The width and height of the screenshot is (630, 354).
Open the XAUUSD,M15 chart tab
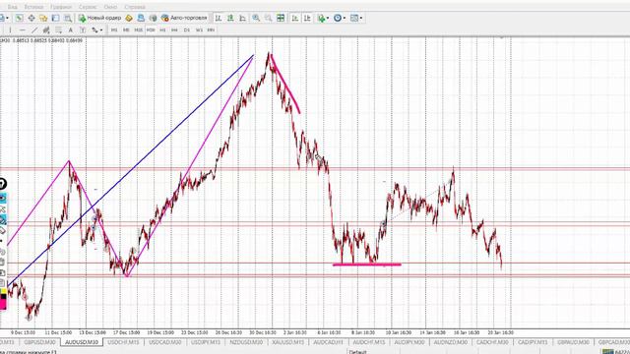(x=287, y=342)
